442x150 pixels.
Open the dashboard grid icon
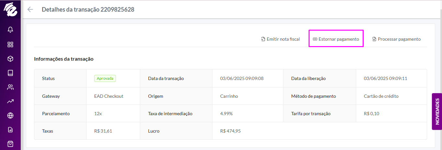click(10, 44)
